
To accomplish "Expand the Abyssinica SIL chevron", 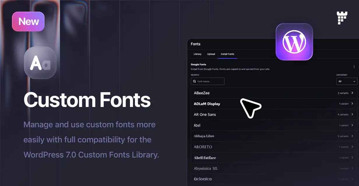I will (x=352, y=168).
